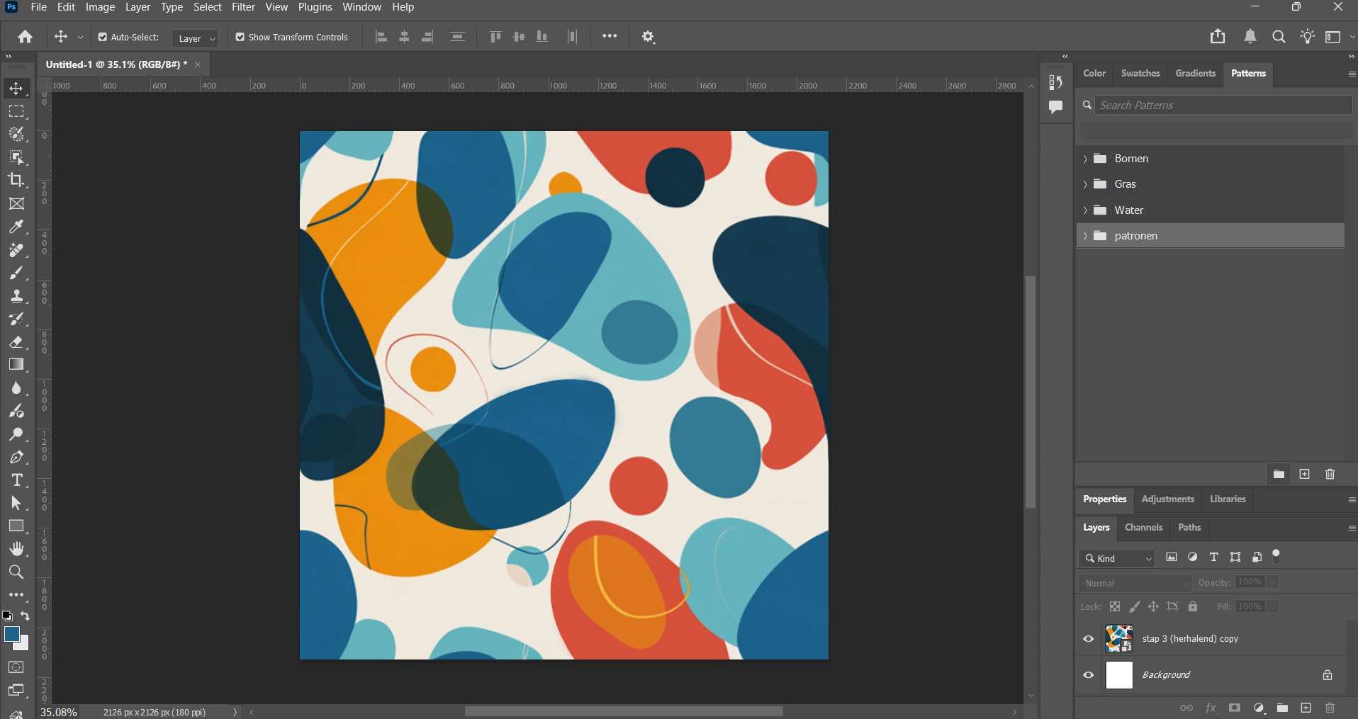The image size is (1358, 719).
Task: Expand the patronen pattern folder
Action: 1085,236
